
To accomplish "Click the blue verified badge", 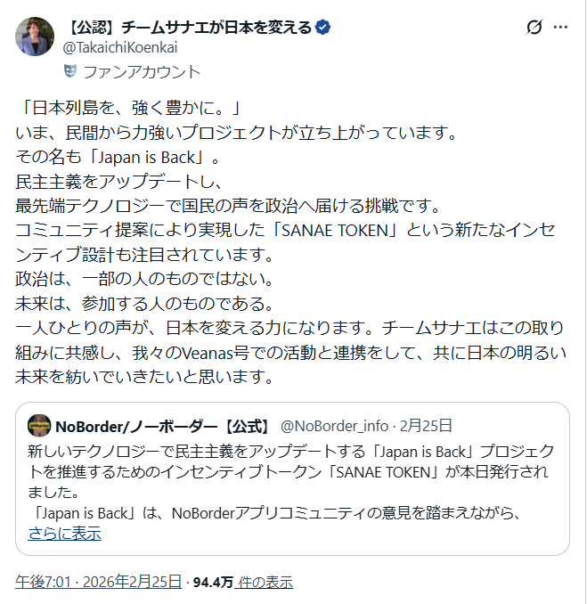I will click(x=323, y=28).
